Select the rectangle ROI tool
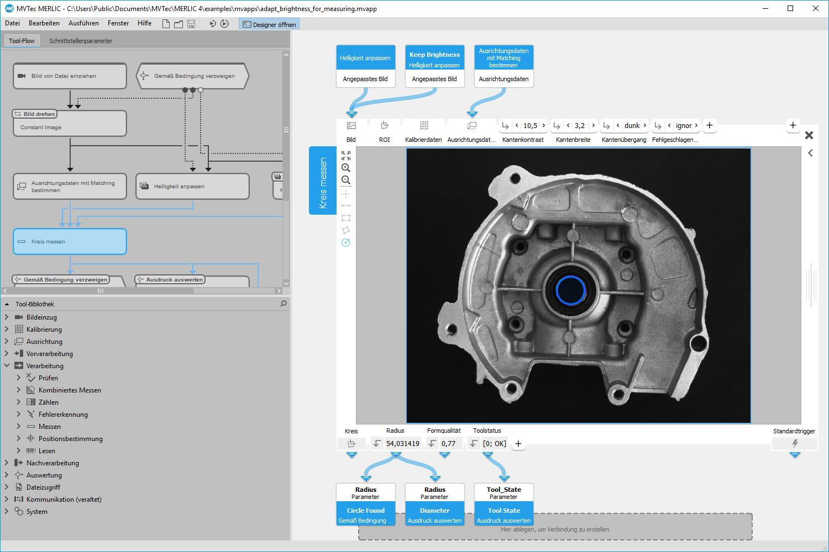Screen dimensions: 829x552 coord(346,218)
